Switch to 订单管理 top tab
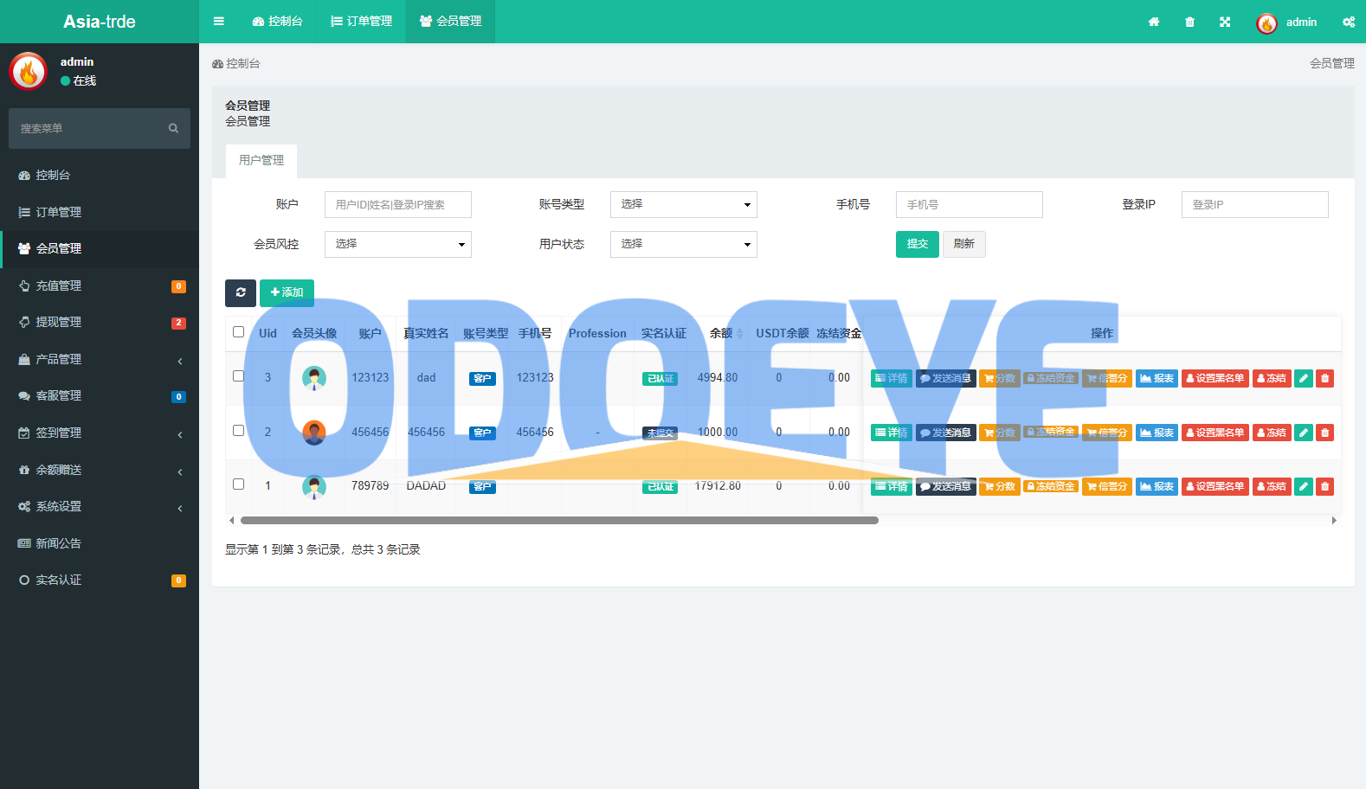The width and height of the screenshot is (1366, 789). pyautogui.click(x=362, y=22)
